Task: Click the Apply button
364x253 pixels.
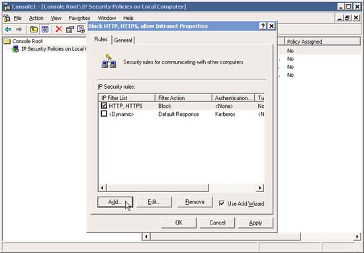Action: [x=255, y=223]
